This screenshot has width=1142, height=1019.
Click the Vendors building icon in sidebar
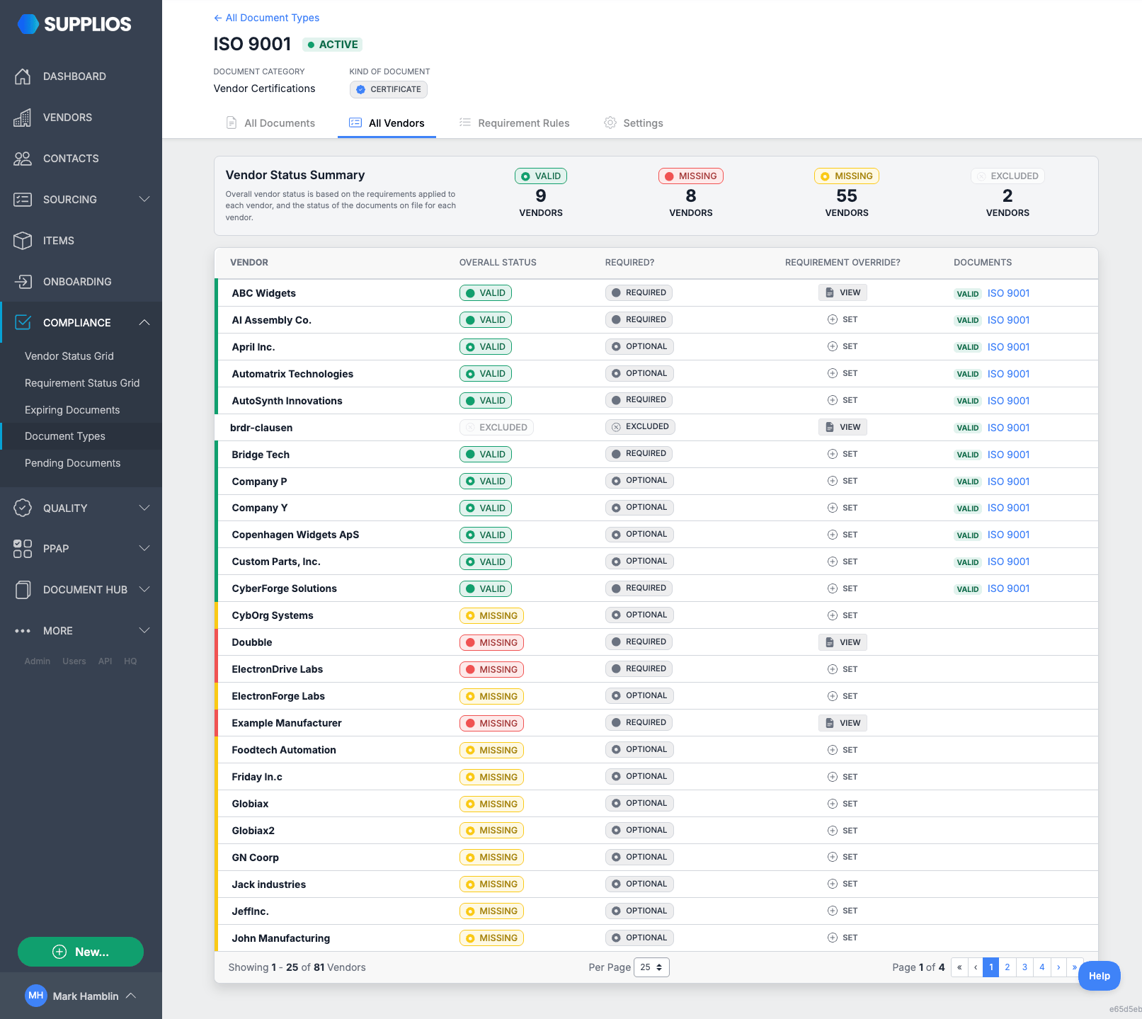(23, 118)
